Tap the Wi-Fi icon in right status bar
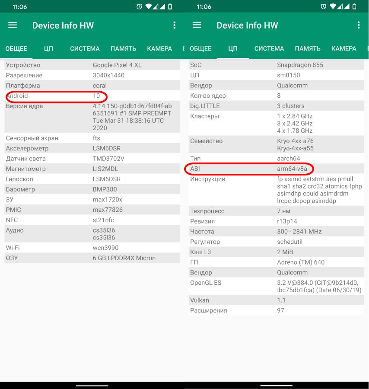The width and height of the screenshot is (369, 389). (333, 6)
